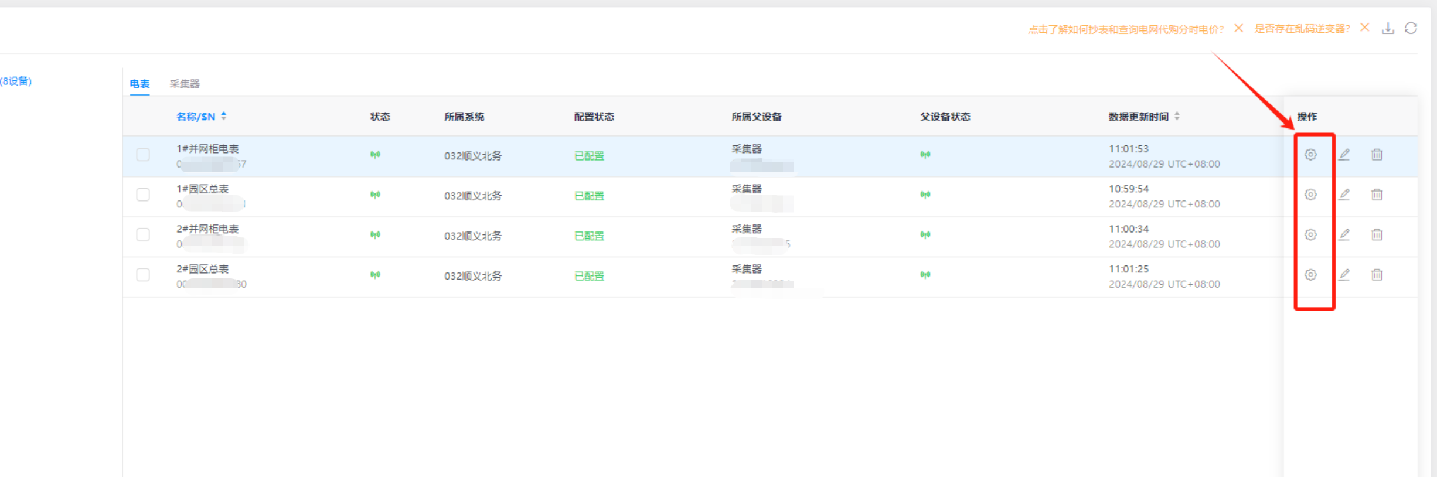This screenshot has width=1437, height=477.
Task: Click parent device status of 2#并网柜电表
Action: [925, 234]
